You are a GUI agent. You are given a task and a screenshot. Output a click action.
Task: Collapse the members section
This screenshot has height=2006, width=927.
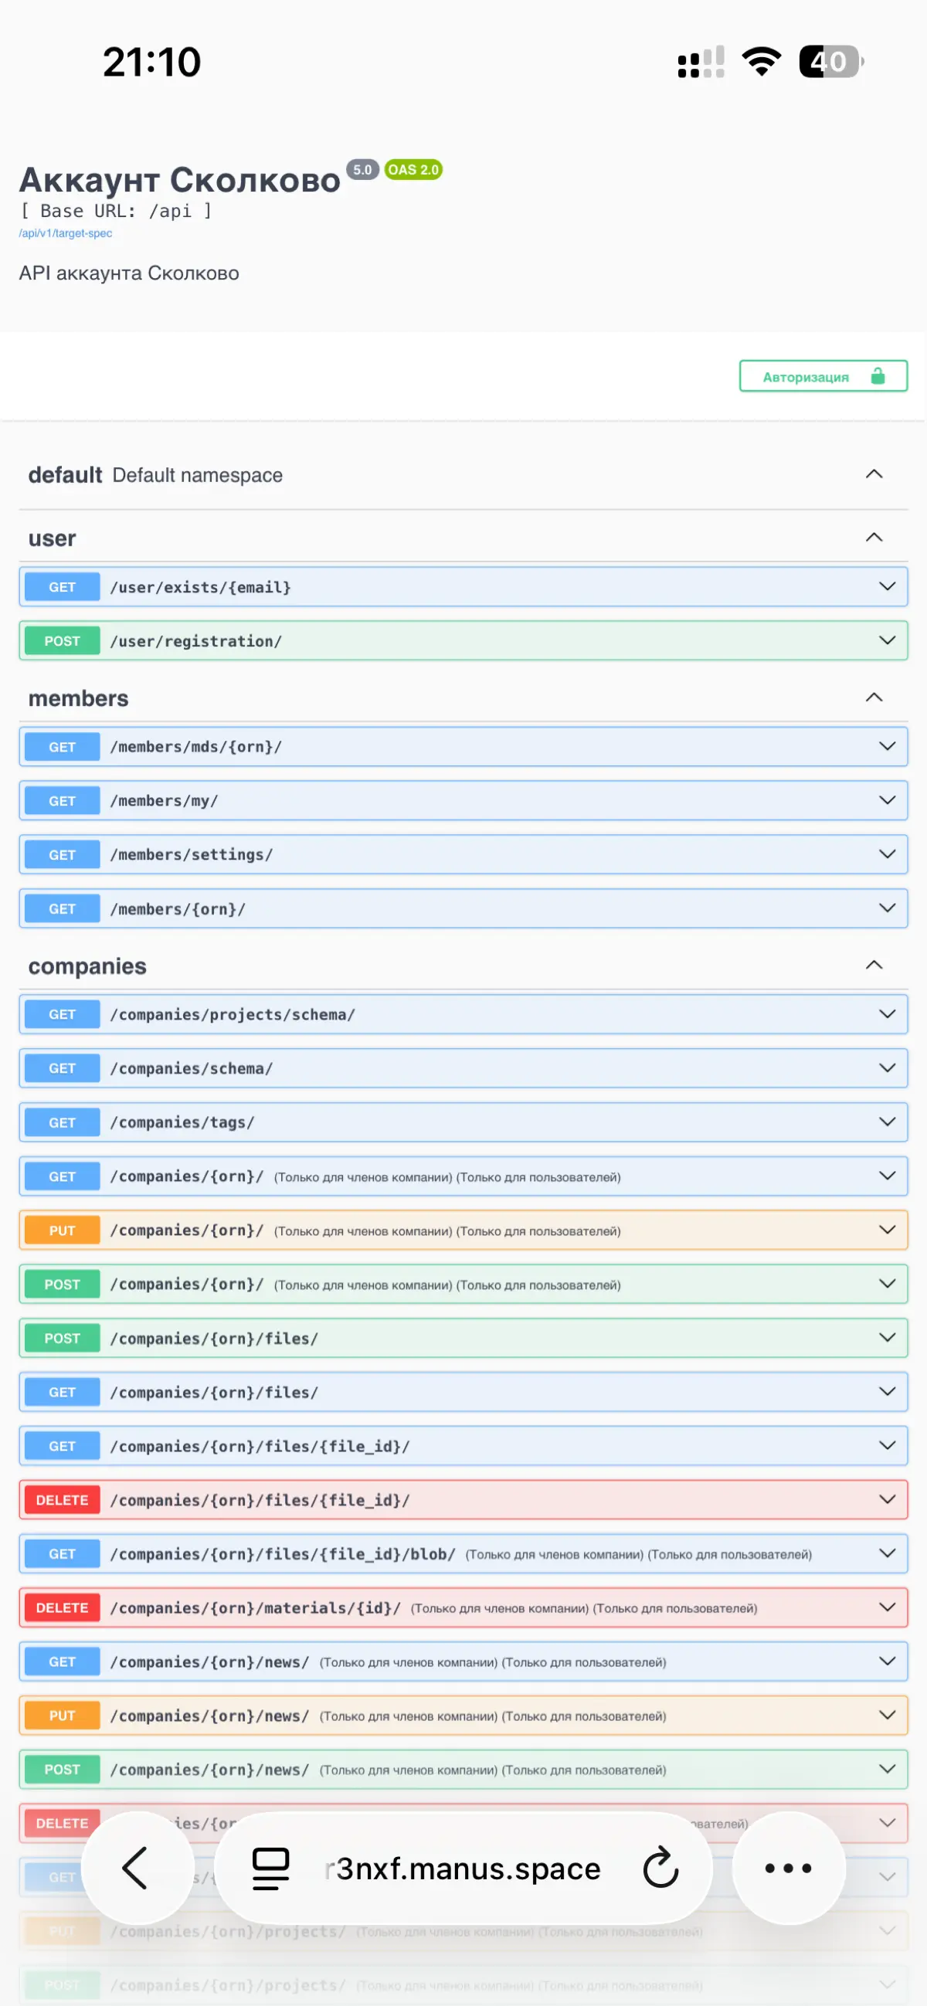click(x=874, y=697)
